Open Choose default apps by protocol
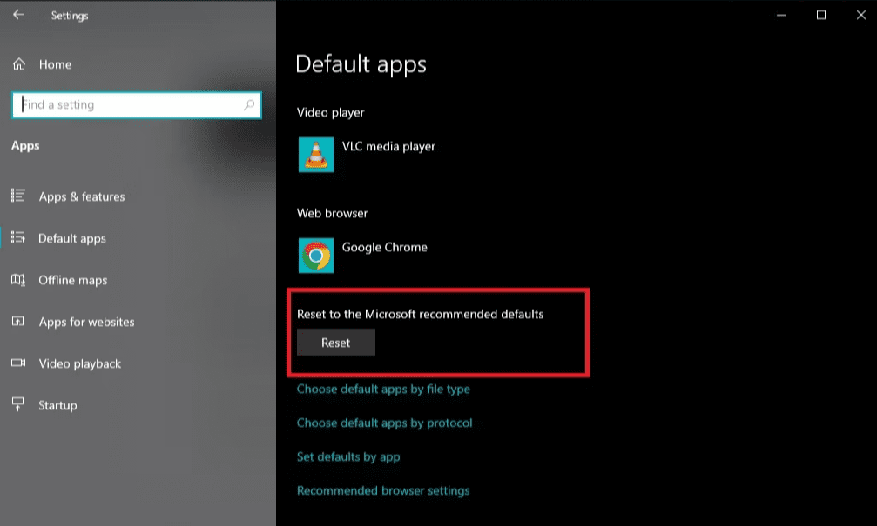Screen dimensions: 877x526 pos(384,423)
